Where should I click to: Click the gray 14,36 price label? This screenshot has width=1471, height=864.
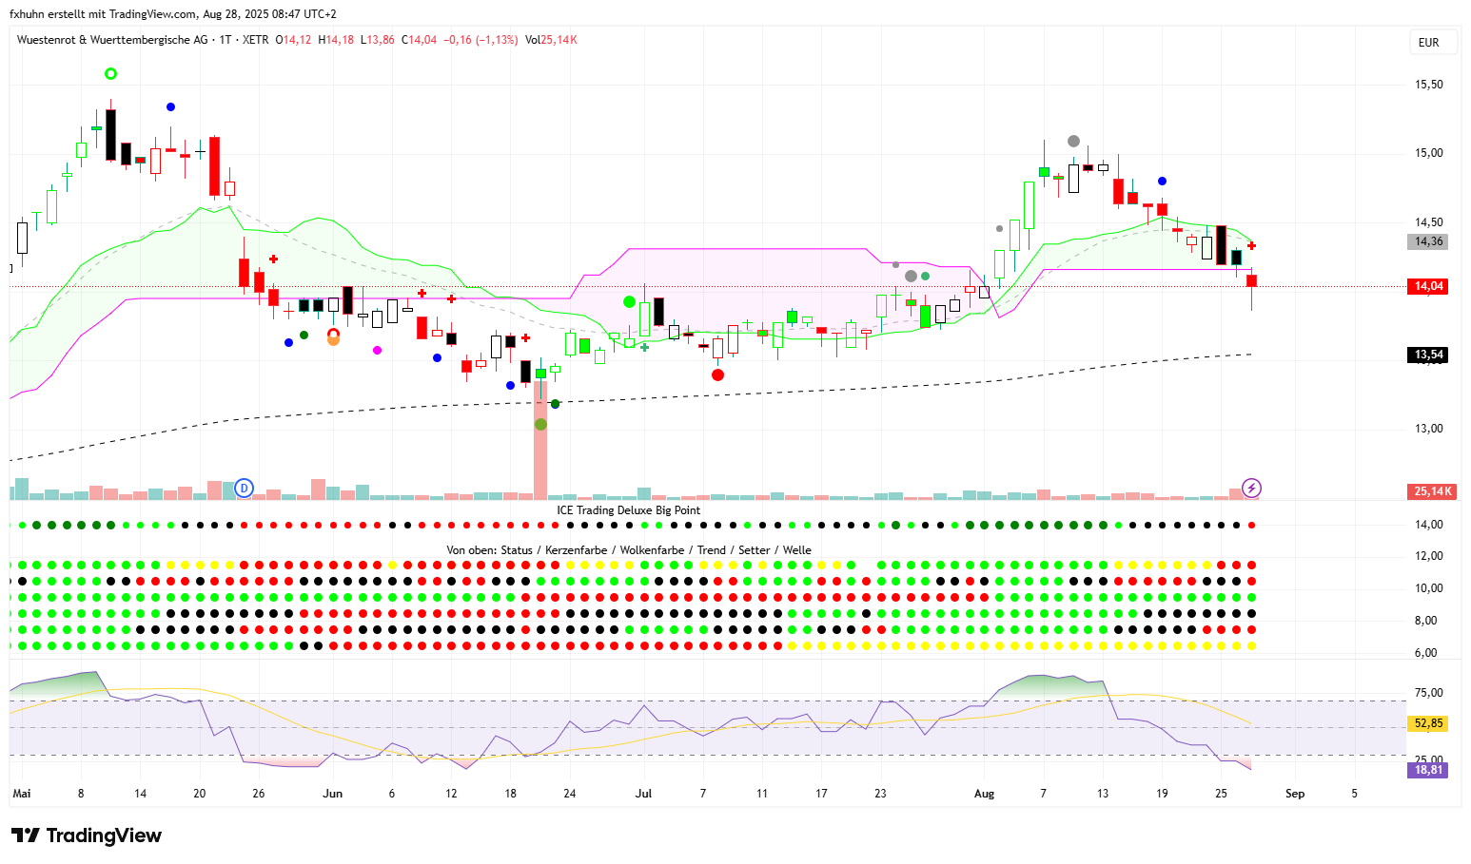click(x=1427, y=241)
